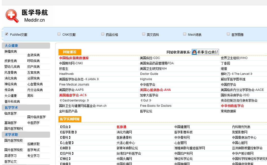Open the 内科期刊列表 link
Viewport: 267px width, 165px height.
point(241,127)
